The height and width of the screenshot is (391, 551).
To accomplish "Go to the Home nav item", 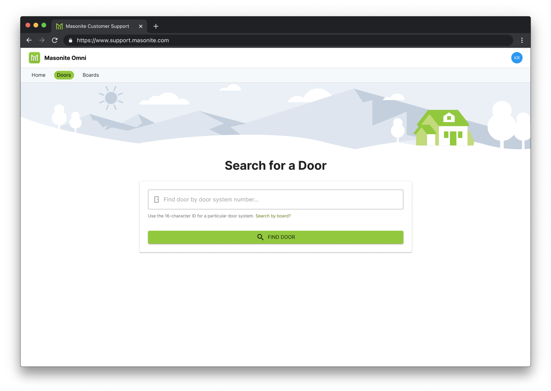I will point(39,75).
